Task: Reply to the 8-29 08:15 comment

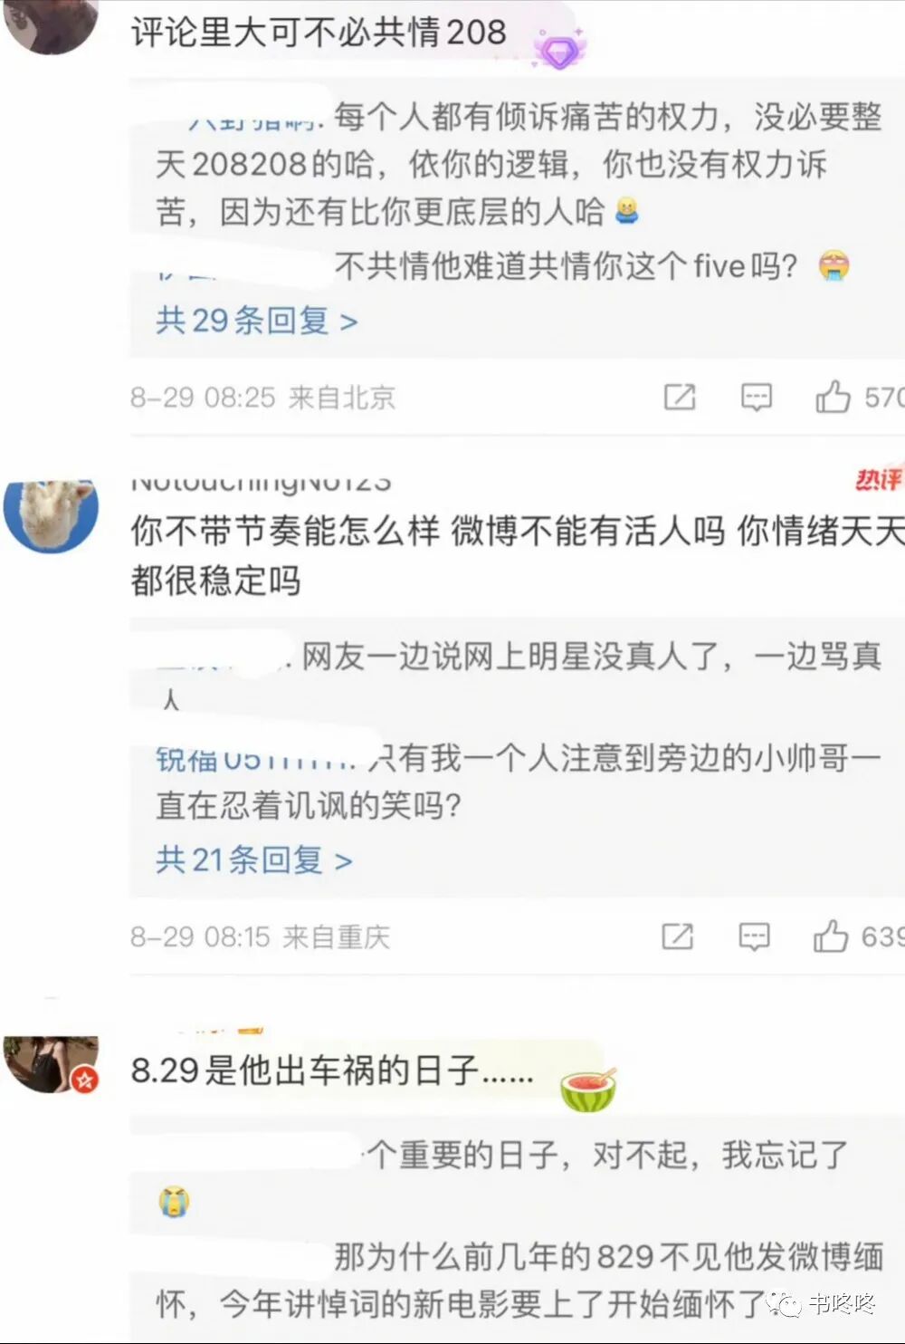Action: pos(754,936)
